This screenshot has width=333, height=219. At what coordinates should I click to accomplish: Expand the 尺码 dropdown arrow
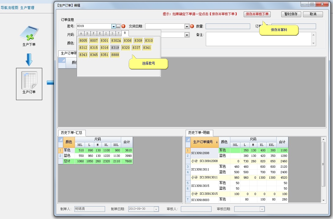pyautogui.click(x=187, y=35)
